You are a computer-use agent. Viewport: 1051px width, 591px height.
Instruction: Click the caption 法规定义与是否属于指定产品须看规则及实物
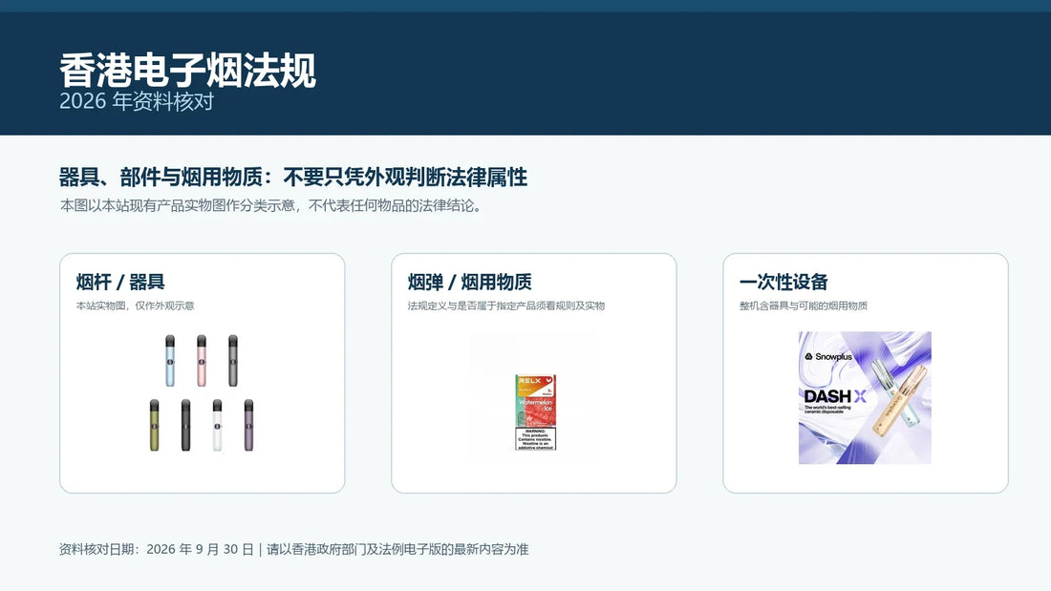point(506,306)
